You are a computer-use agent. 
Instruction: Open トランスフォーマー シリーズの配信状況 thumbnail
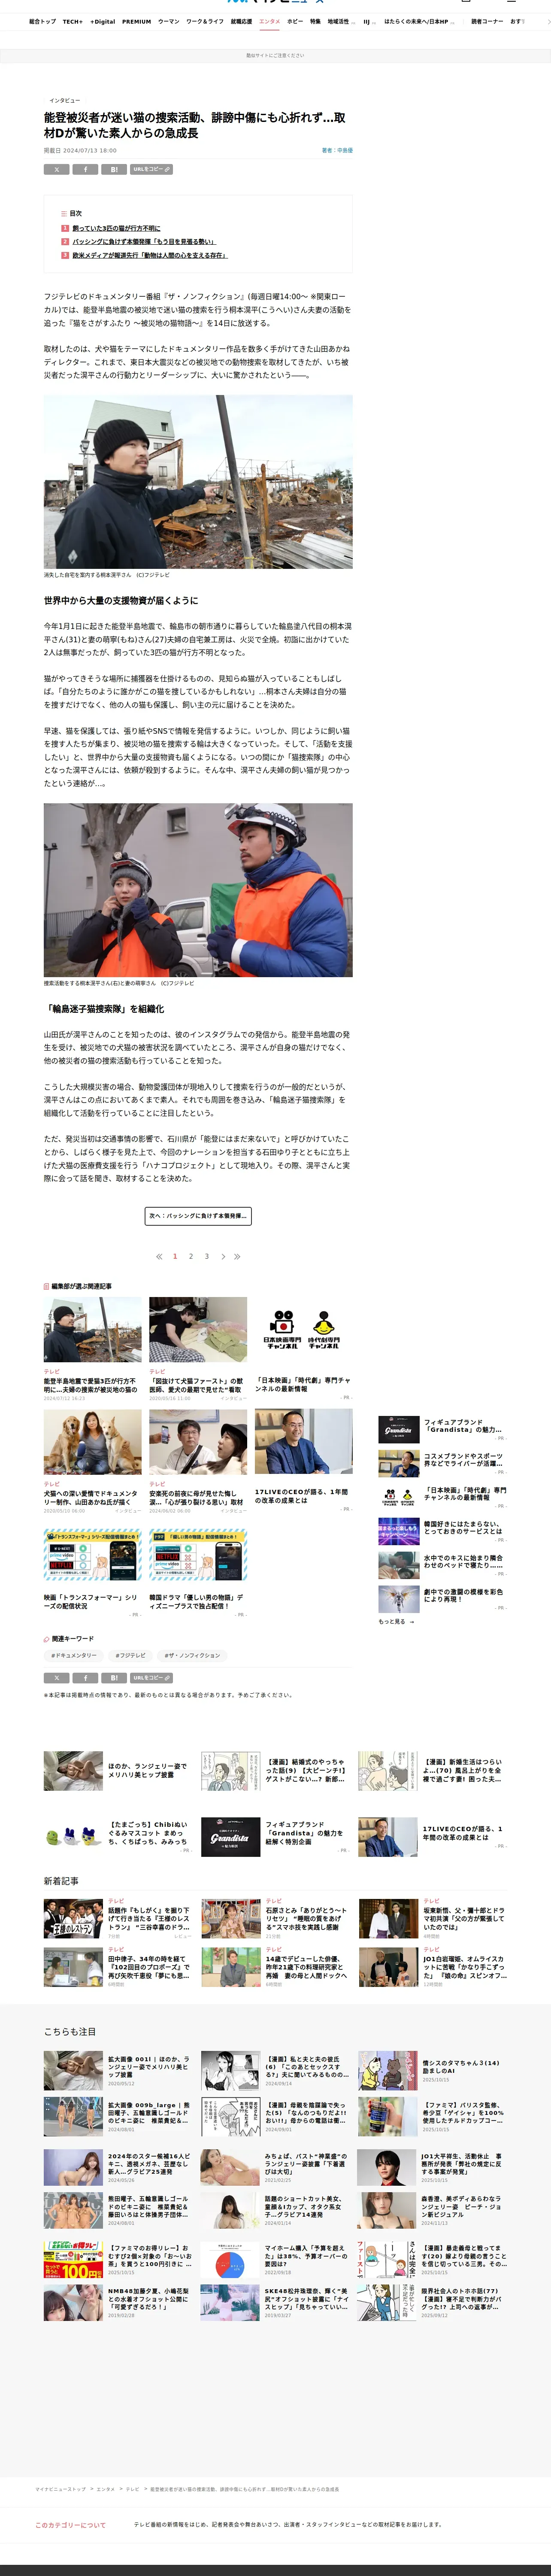tap(92, 1556)
